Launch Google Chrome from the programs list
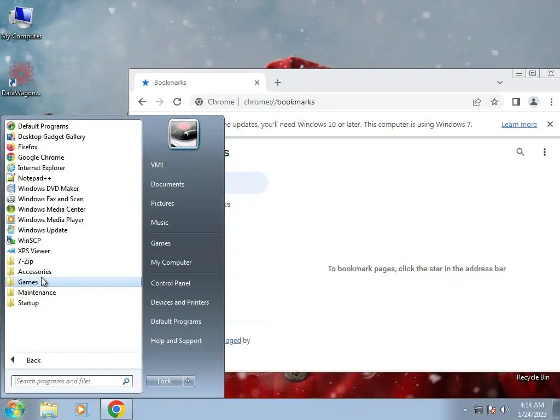560x420 pixels. click(x=73, y=157)
